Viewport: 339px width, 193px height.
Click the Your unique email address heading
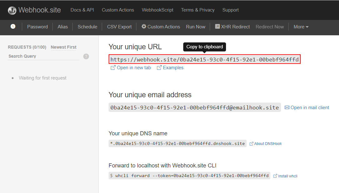click(150, 95)
